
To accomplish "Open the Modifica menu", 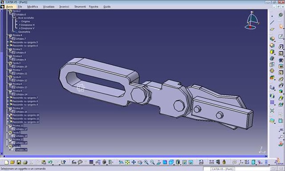I will coord(33,7).
